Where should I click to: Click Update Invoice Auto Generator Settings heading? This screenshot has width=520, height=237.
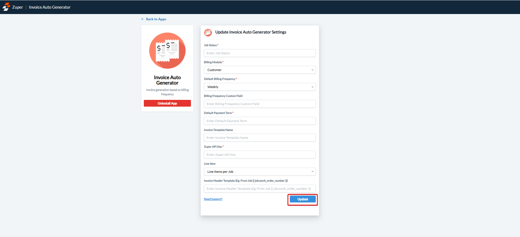[251, 32]
